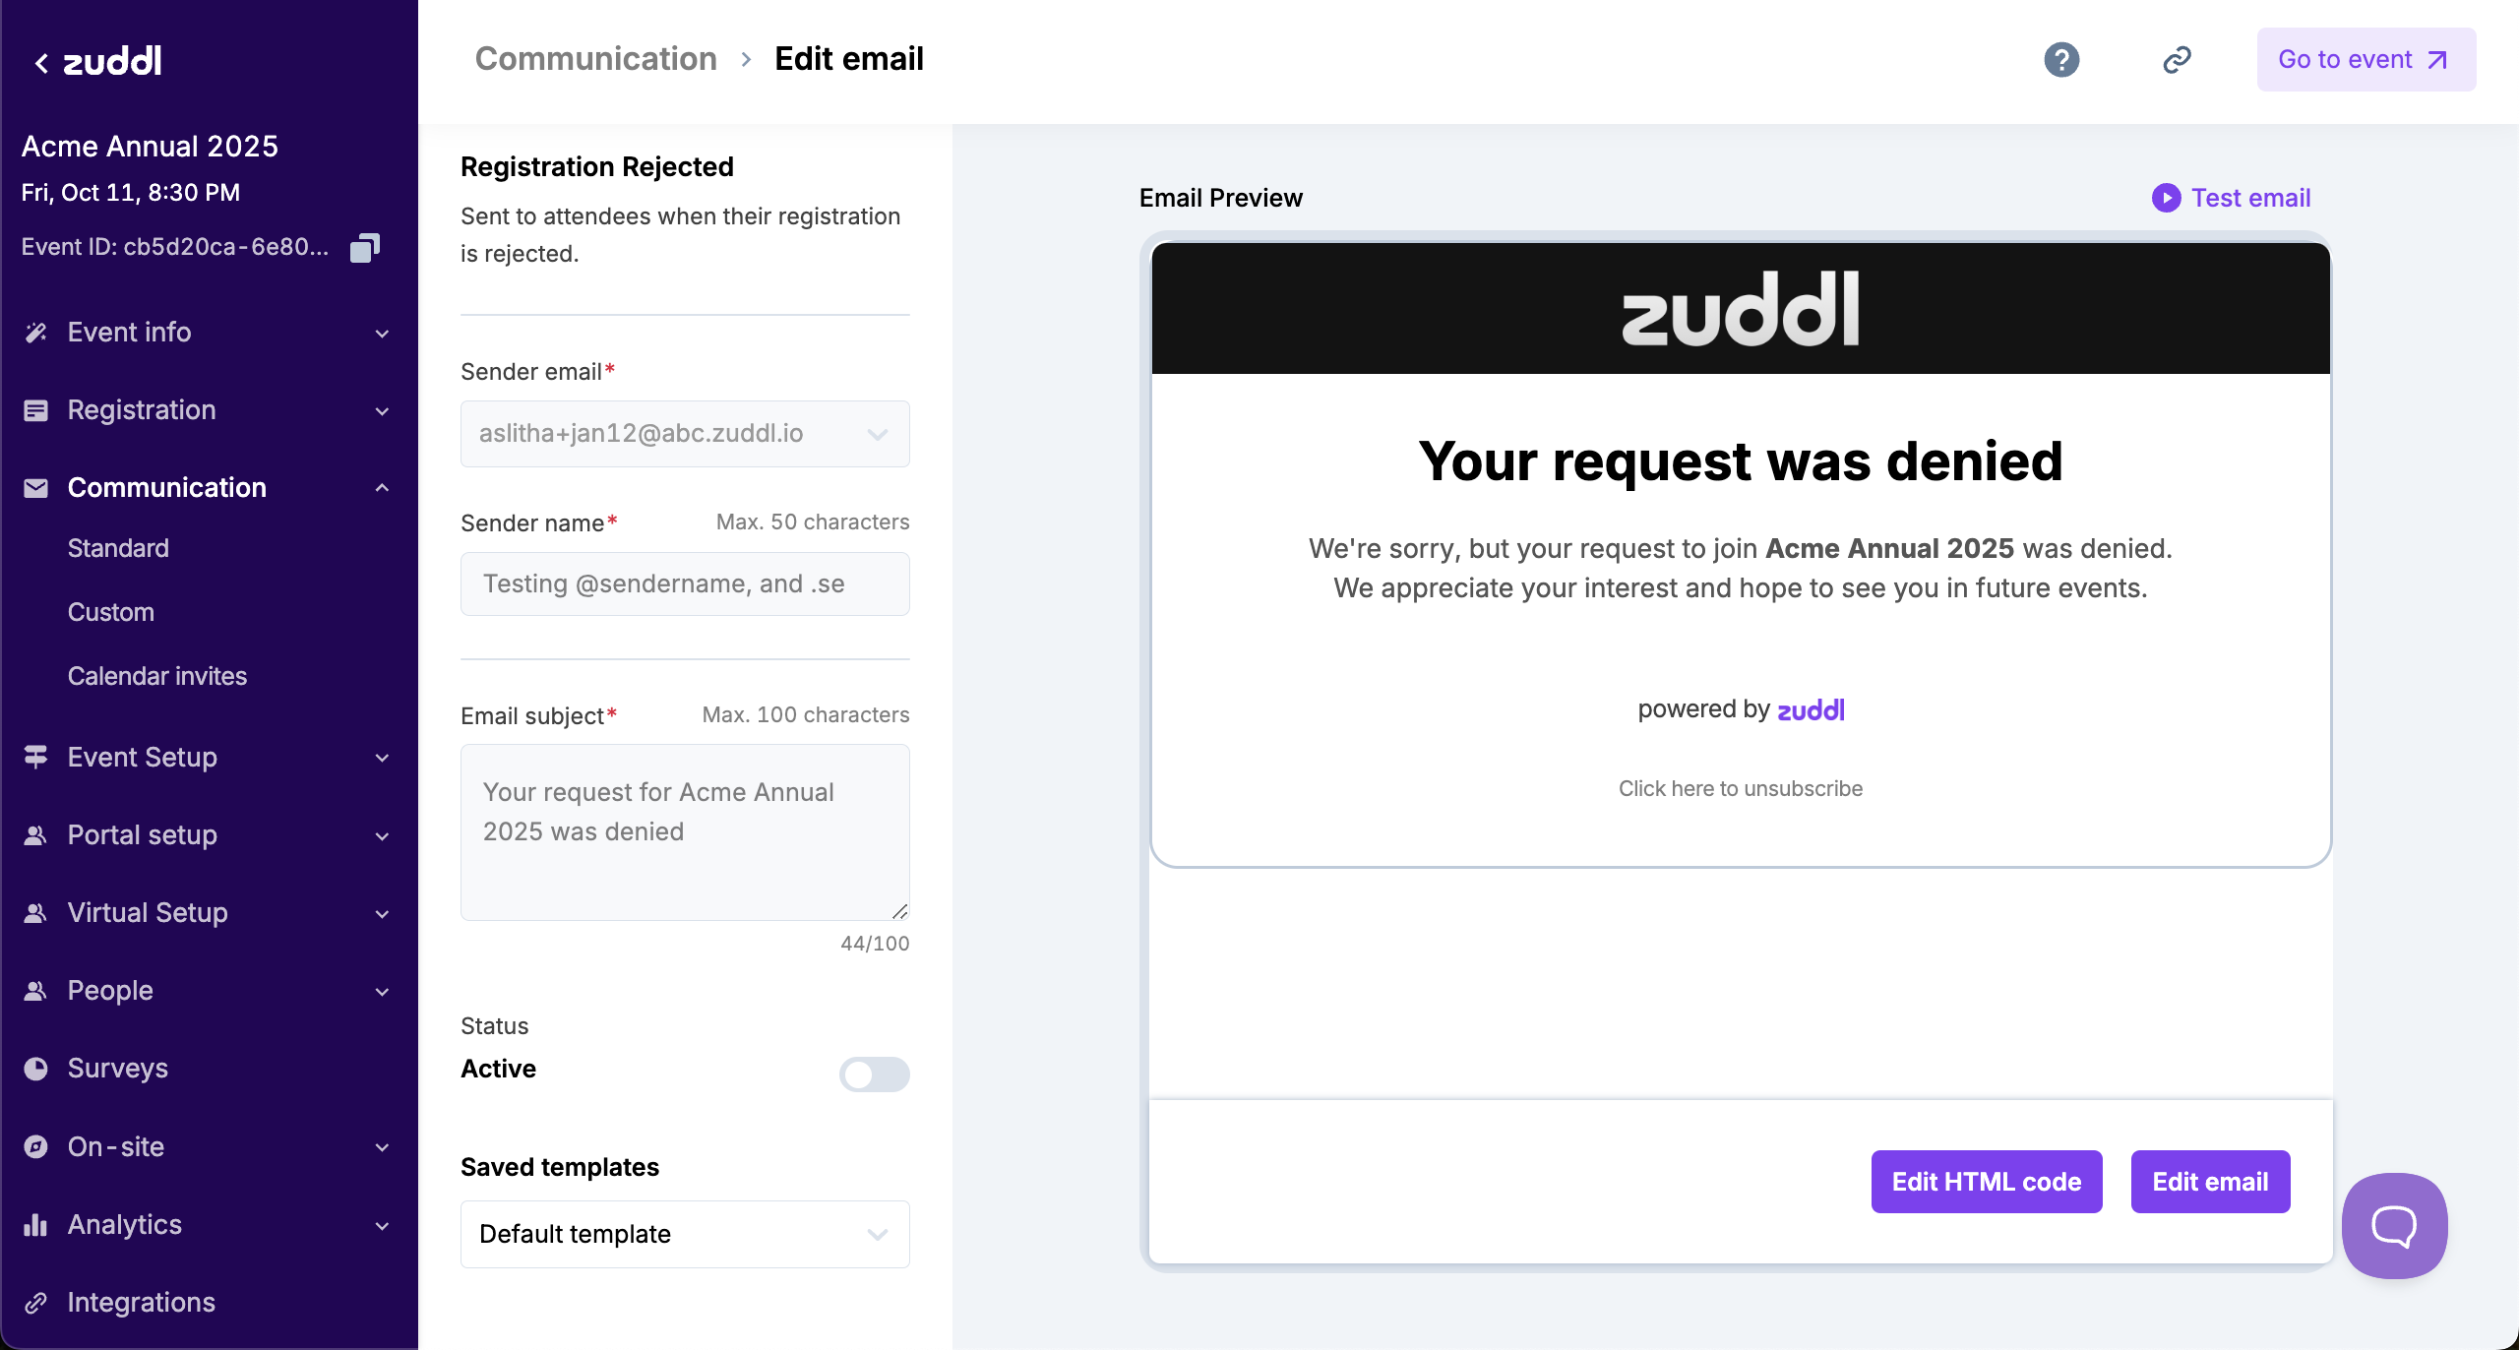The height and width of the screenshot is (1350, 2519).
Task: Click the Surveys pie chart icon
Action: pos(35,1069)
